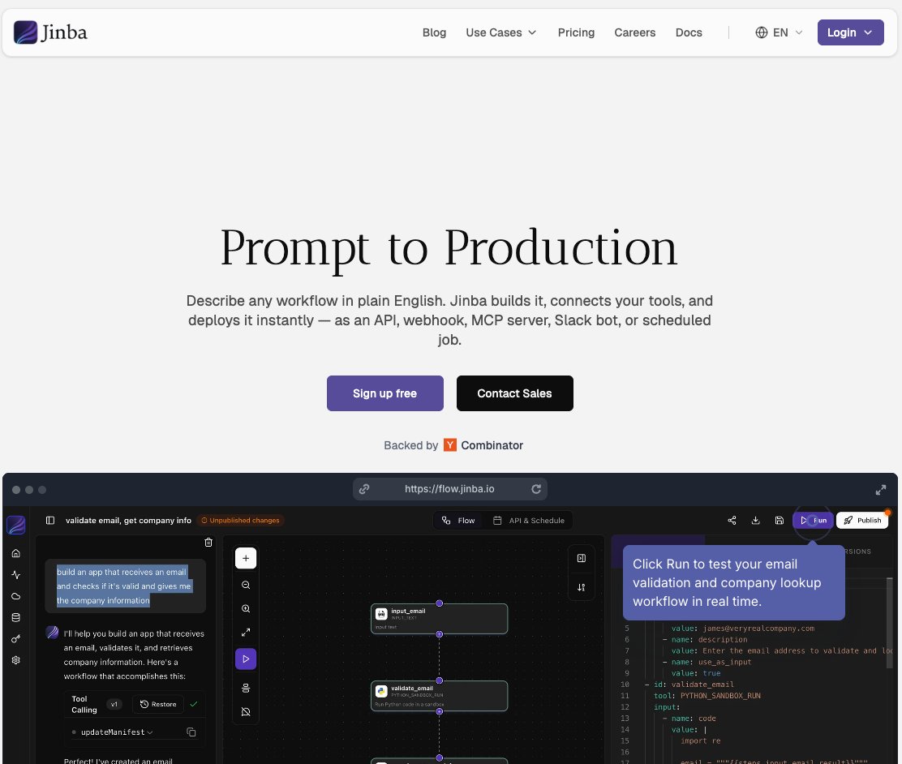Click the Jinba logo in header
902x764 pixels.
click(50, 32)
